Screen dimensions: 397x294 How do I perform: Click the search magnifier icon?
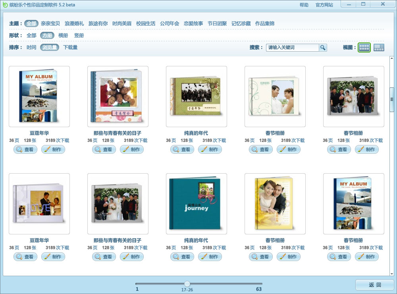[x=323, y=48]
